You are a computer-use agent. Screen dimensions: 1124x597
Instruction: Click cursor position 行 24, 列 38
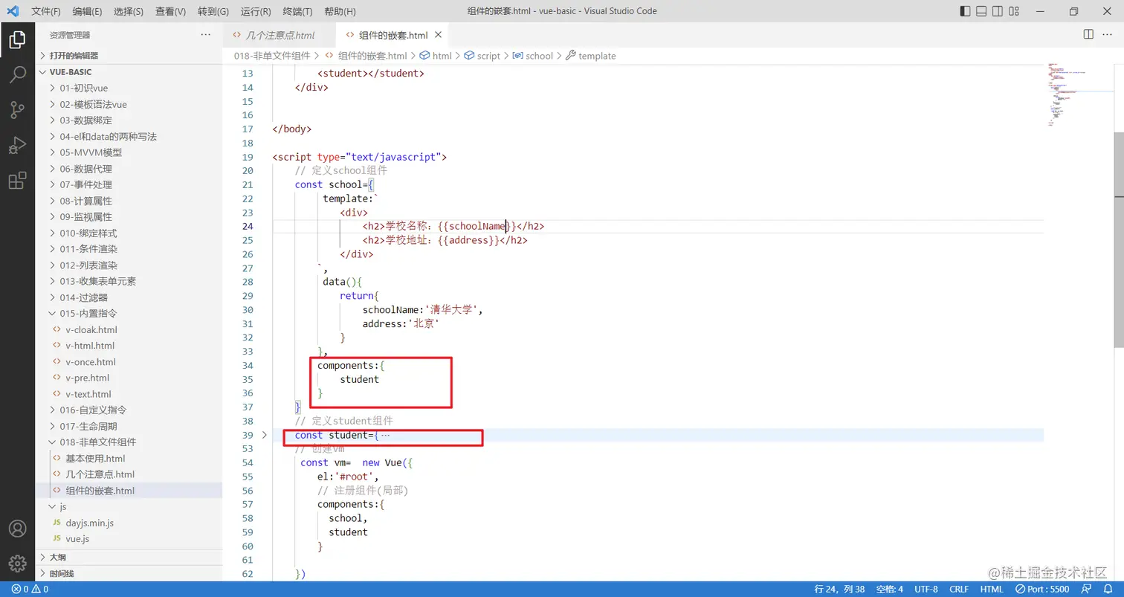pos(839,589)
